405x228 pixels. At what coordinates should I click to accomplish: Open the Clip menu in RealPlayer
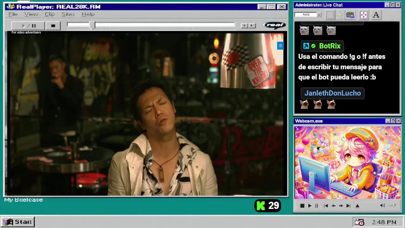pos(50,14)
